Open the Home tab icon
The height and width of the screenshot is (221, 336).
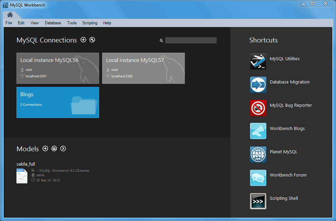(10, 15)
